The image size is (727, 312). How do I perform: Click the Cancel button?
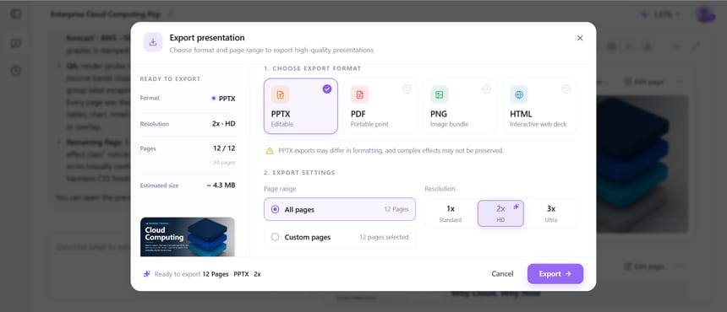502,274
